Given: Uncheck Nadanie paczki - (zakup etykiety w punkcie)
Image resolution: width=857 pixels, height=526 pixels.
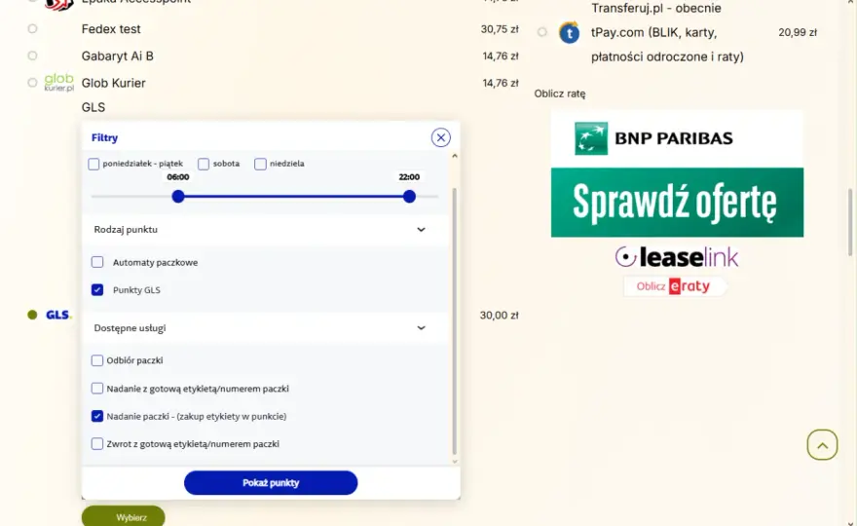Looking at the screenshot, I should point(96,416).
